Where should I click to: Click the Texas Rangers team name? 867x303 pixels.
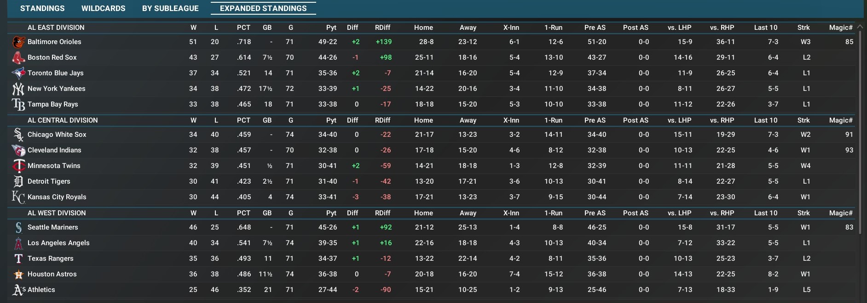coord(50,258)
